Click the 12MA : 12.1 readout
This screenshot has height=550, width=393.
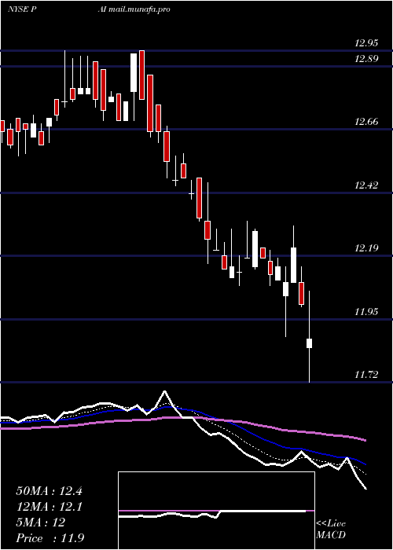point(49,507)
